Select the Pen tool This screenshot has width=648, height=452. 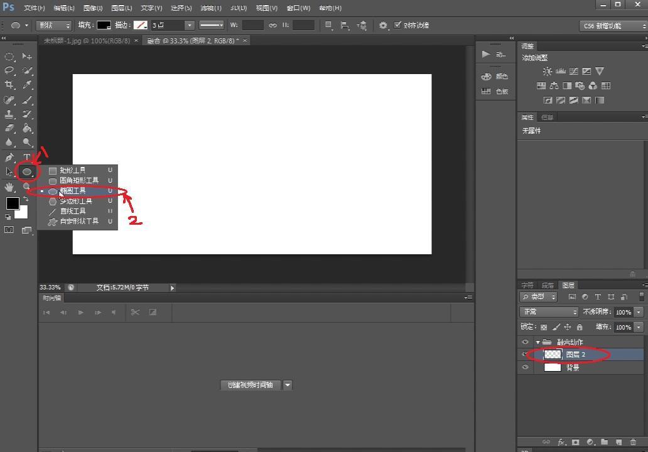9,157
